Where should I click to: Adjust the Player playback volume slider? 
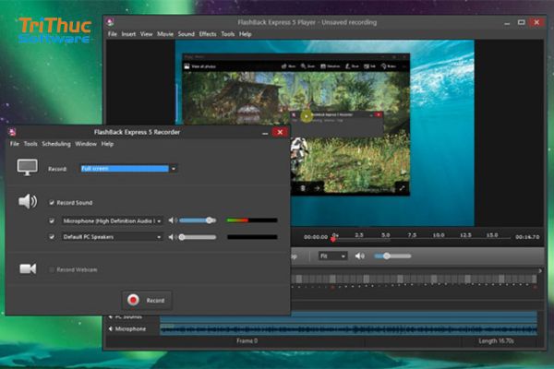point(392,256)
